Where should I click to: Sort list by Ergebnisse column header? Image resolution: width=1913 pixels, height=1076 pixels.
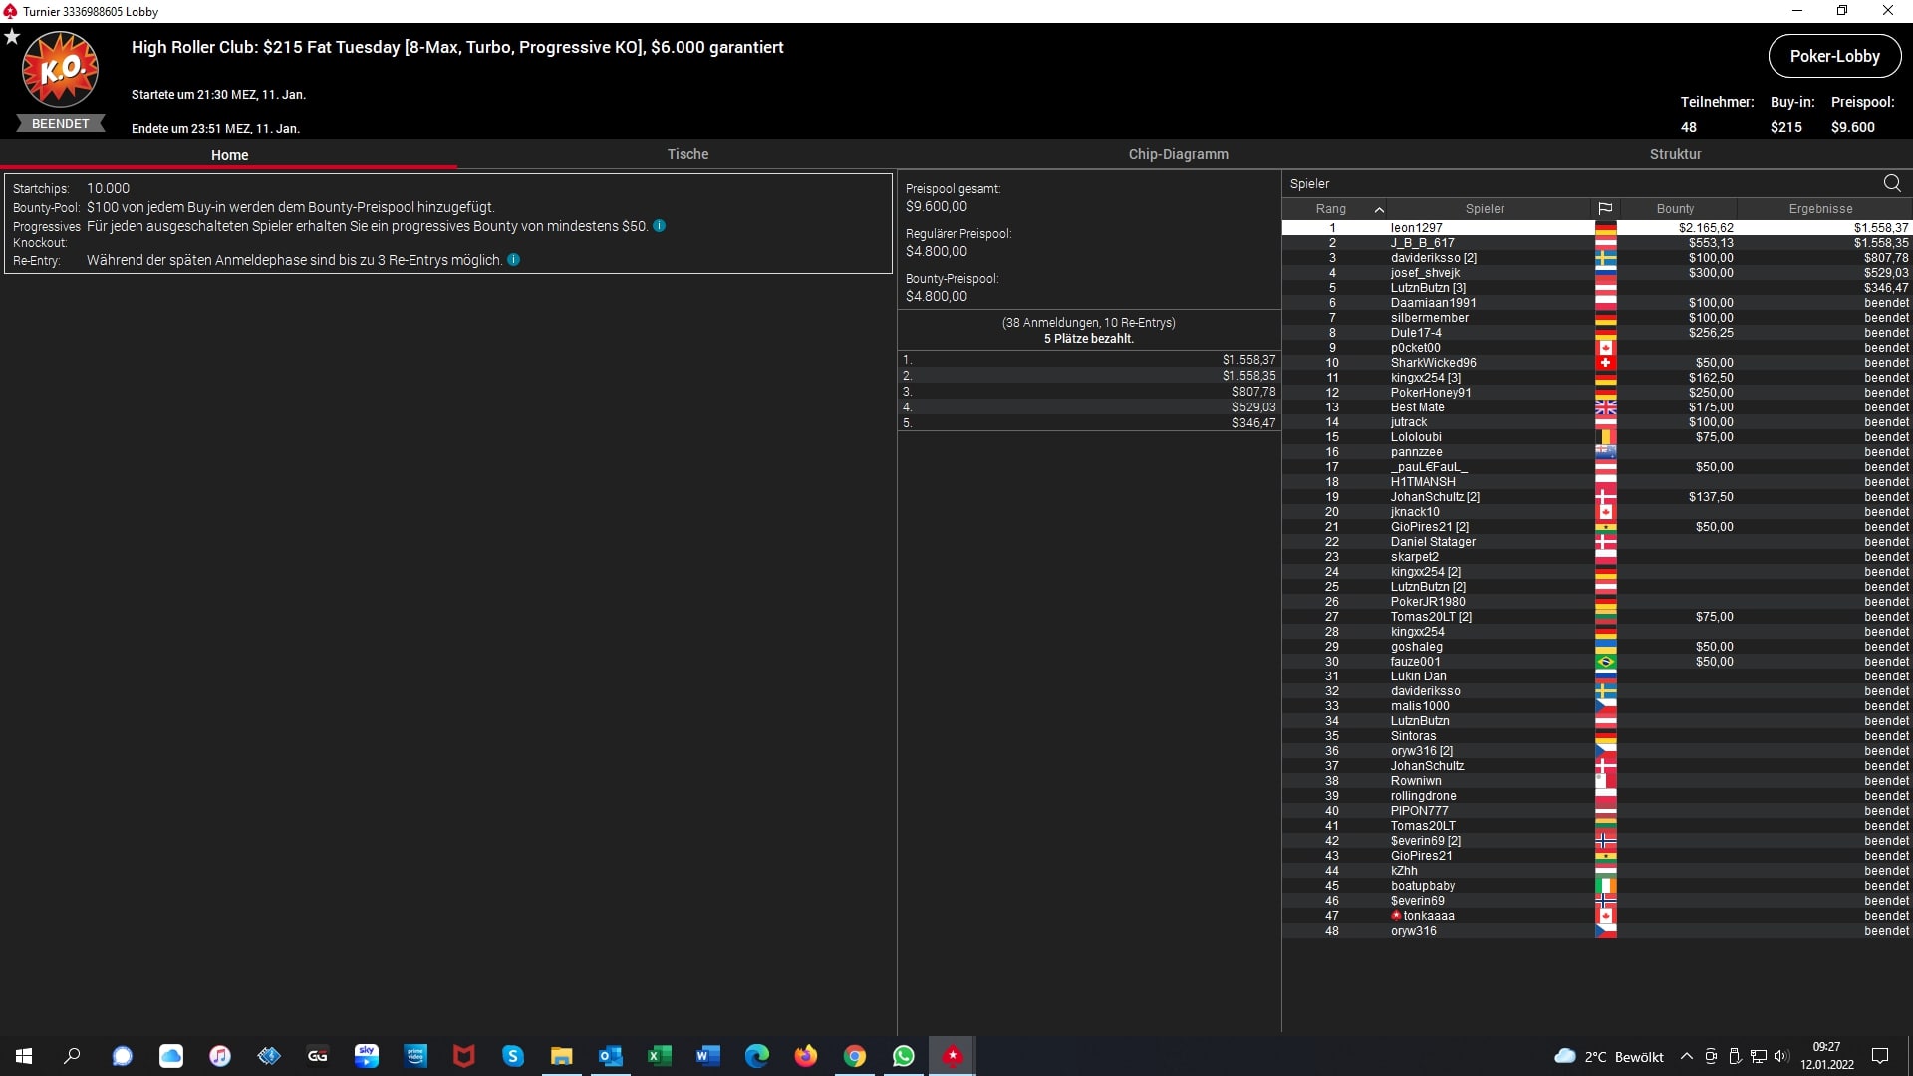(x=1820, y=209)
